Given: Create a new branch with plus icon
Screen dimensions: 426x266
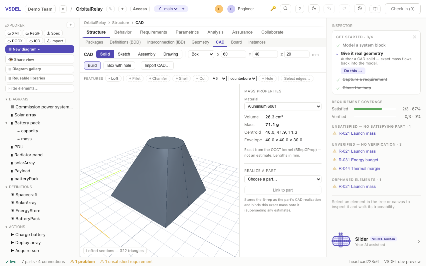Looking at the screenshot, I should click(x=183, y=9).
